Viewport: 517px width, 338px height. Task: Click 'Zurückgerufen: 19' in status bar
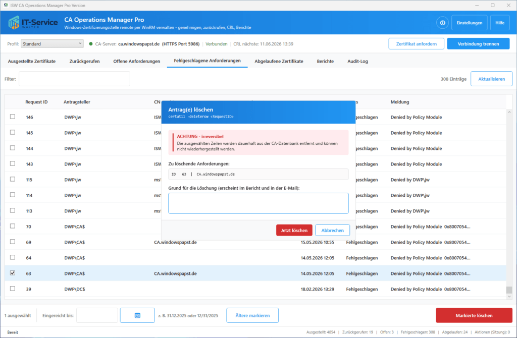[x=357, y=332]
